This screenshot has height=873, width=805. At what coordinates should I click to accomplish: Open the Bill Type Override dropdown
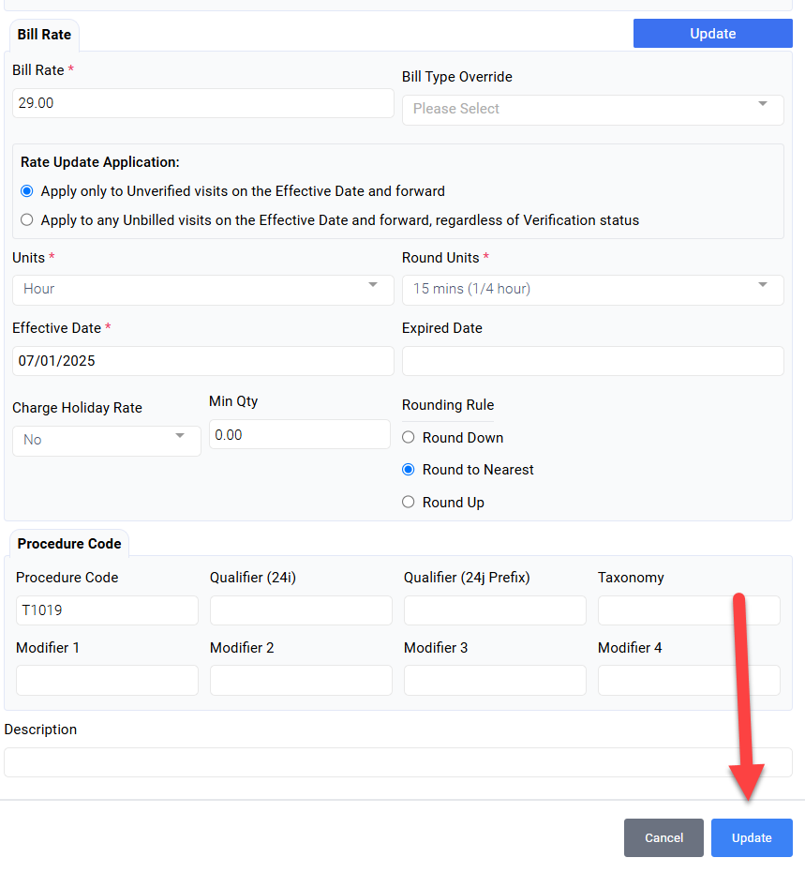(592, 109)
